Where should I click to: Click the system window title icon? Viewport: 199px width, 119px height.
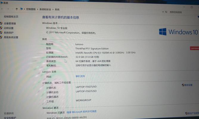[x=1, y=3]
